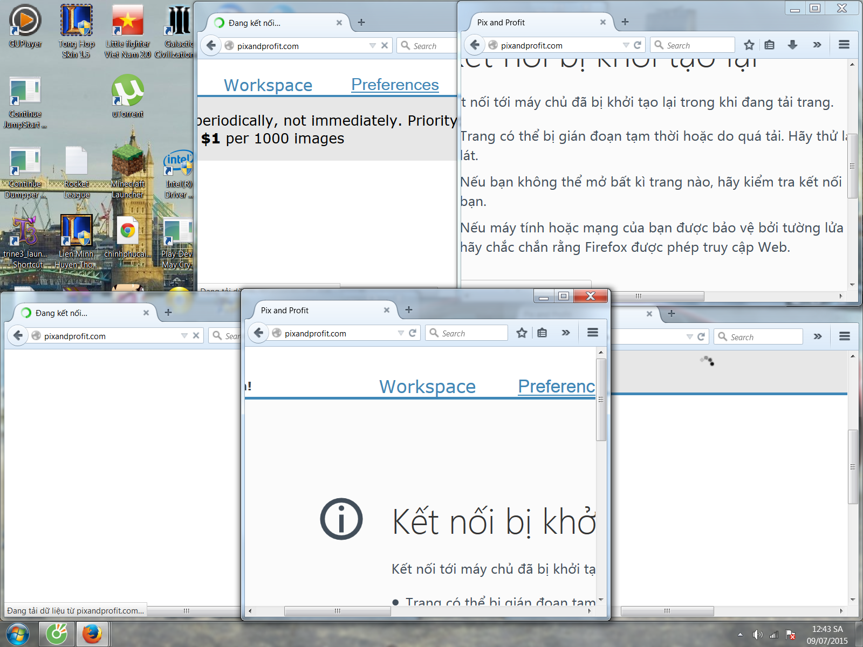
Task: Stop page loading in the bottom-left Firefox window
Action: coord(196,335)
